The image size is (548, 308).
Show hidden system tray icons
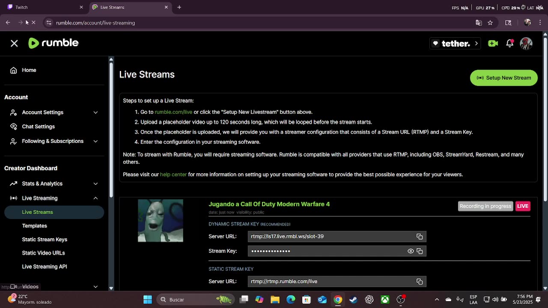[437, 299]
